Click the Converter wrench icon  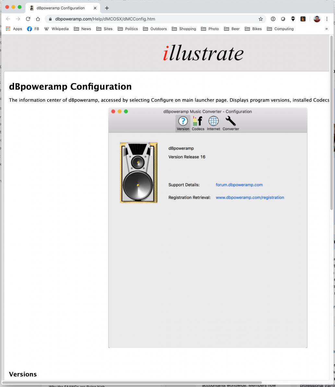coord(231,121)
